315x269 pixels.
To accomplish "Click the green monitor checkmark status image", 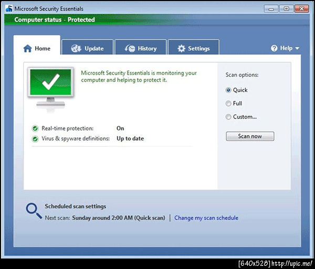I will point(50,90).
